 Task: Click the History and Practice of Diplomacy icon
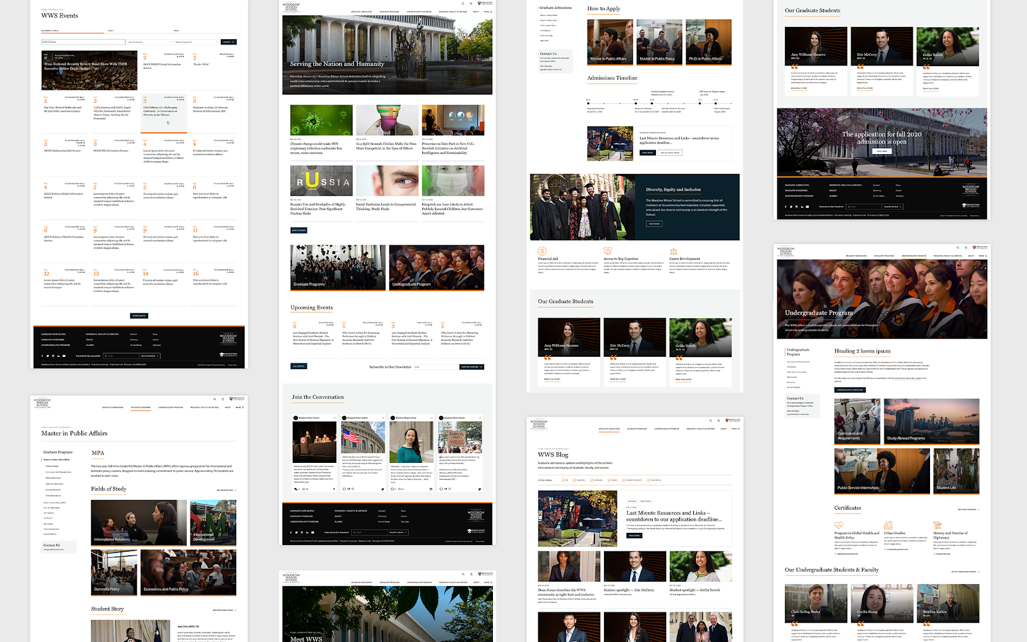click(937, 525)
